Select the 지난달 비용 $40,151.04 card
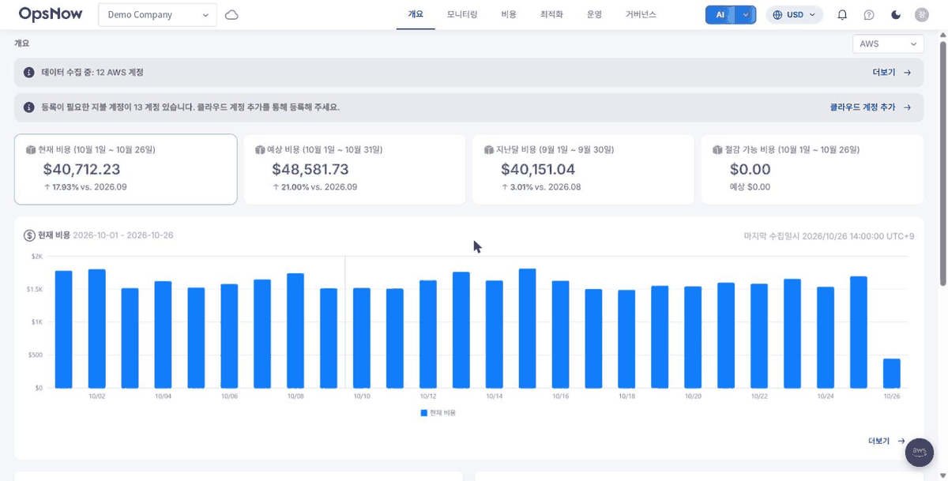 point(584,170)
